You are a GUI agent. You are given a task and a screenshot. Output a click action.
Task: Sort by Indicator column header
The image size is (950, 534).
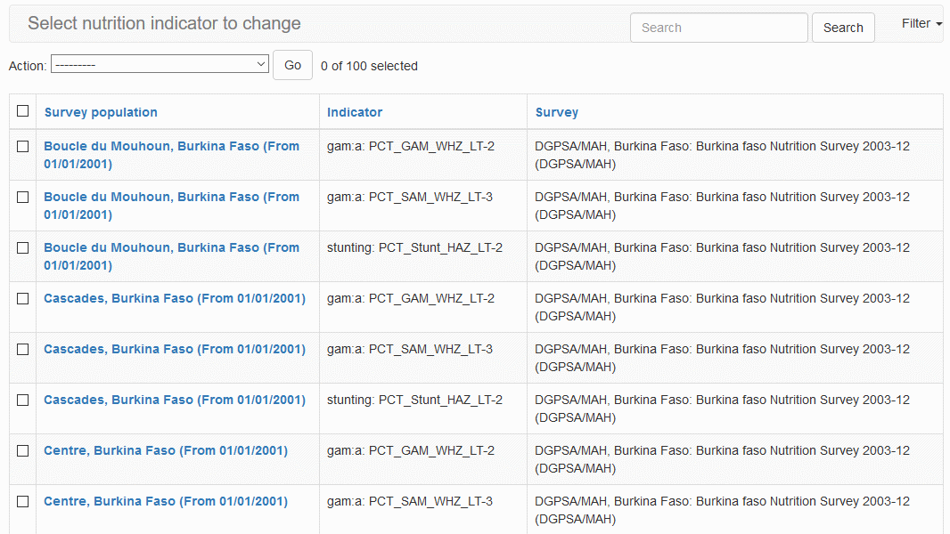[355, 112]
